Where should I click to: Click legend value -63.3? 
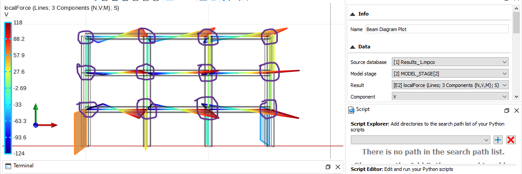click(20, 121)
